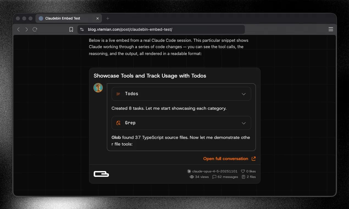
Task: Click the Claudebin logo in the embed footer
Action: pyautogui.click(x=101, y=174)
